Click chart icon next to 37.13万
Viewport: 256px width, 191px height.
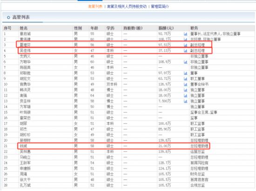(x=185, y=51)
